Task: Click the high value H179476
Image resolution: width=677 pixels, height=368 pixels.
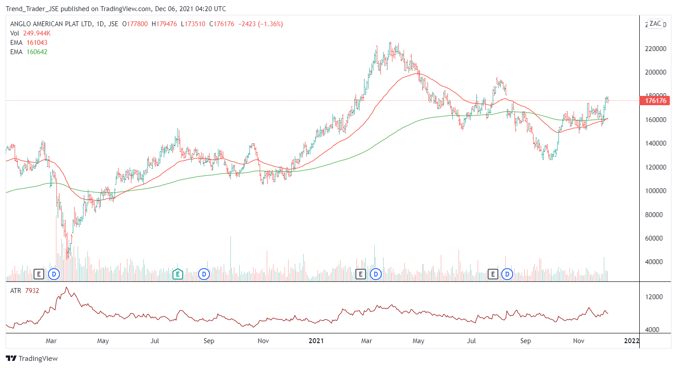Action: click(164, 24)
